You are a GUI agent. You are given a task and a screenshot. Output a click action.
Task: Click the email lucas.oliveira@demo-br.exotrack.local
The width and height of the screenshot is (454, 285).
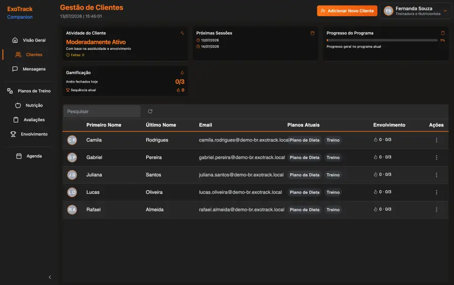click(x=240, y=192)
